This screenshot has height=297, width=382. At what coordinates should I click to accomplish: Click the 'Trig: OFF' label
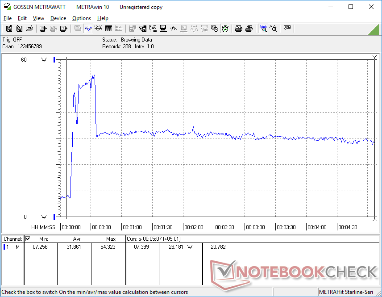[12, 39]
